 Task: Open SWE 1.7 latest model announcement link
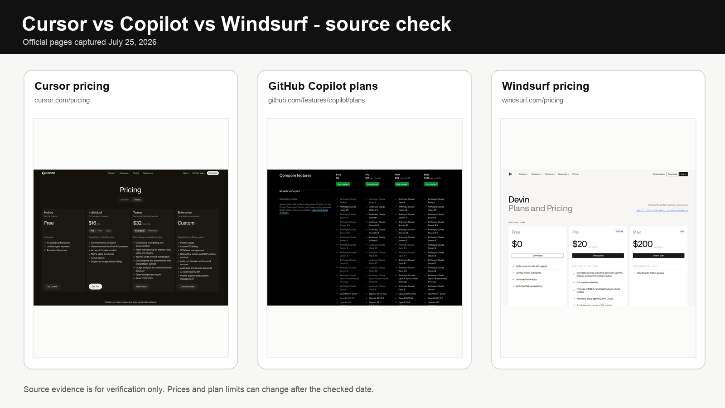662,210
